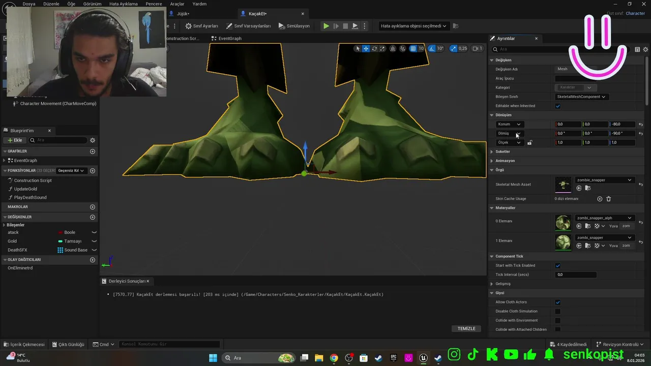This screenshot has width=651, height=366.
Task: Toggle grid snapping icon in viewport toolbar
Action: pyautogui.click(x=413, y=49)
